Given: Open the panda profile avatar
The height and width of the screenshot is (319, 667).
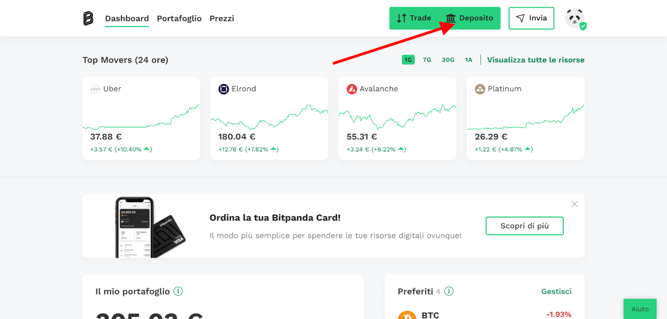Looking at the screenshot, I should pos(575,18).
